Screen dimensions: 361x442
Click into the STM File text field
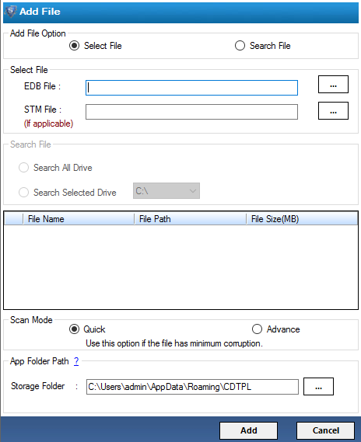[x=191, y=112]
